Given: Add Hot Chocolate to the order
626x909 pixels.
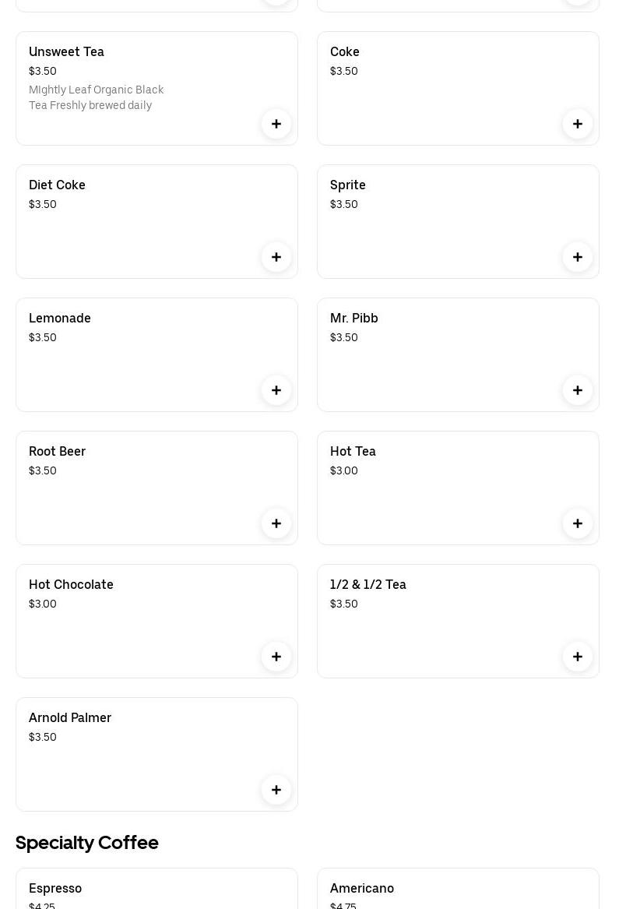Looking at the screenshot, I should [x=276, y=657].
